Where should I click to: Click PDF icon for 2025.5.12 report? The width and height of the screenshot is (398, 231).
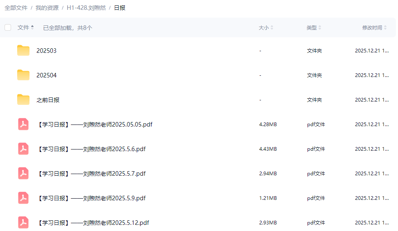point(23,223)
